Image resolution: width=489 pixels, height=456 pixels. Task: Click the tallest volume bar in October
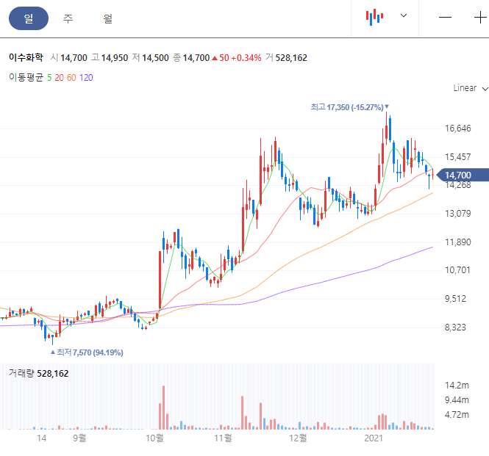[163, 408]
